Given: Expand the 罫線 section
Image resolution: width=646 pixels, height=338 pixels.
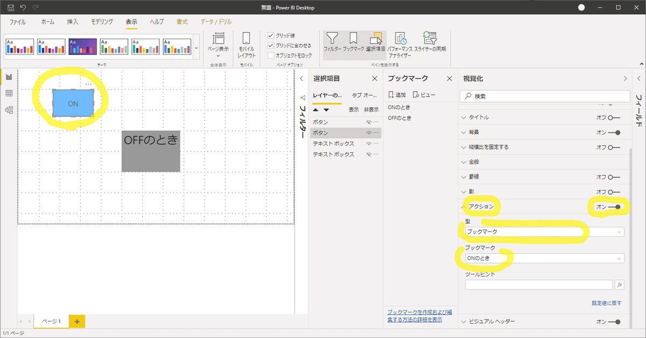Looking at the screenshot, I should (x=464, y=177).
